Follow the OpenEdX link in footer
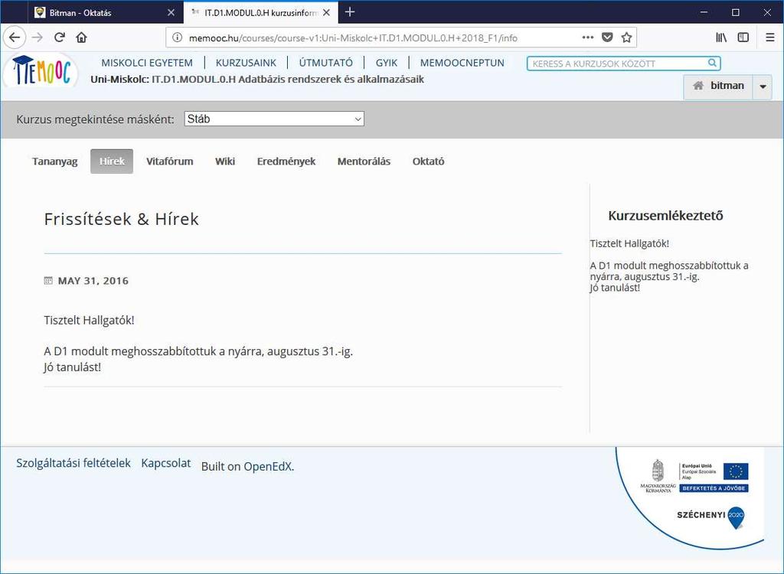This screenshot has width=784, height=574. tap(267, 467)
